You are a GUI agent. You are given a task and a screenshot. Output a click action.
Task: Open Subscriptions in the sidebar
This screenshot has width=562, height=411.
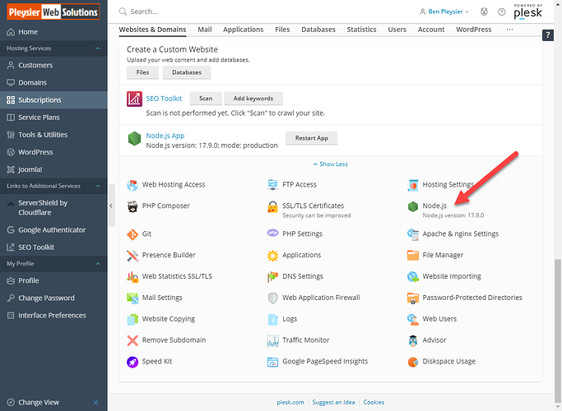[53, 100]
